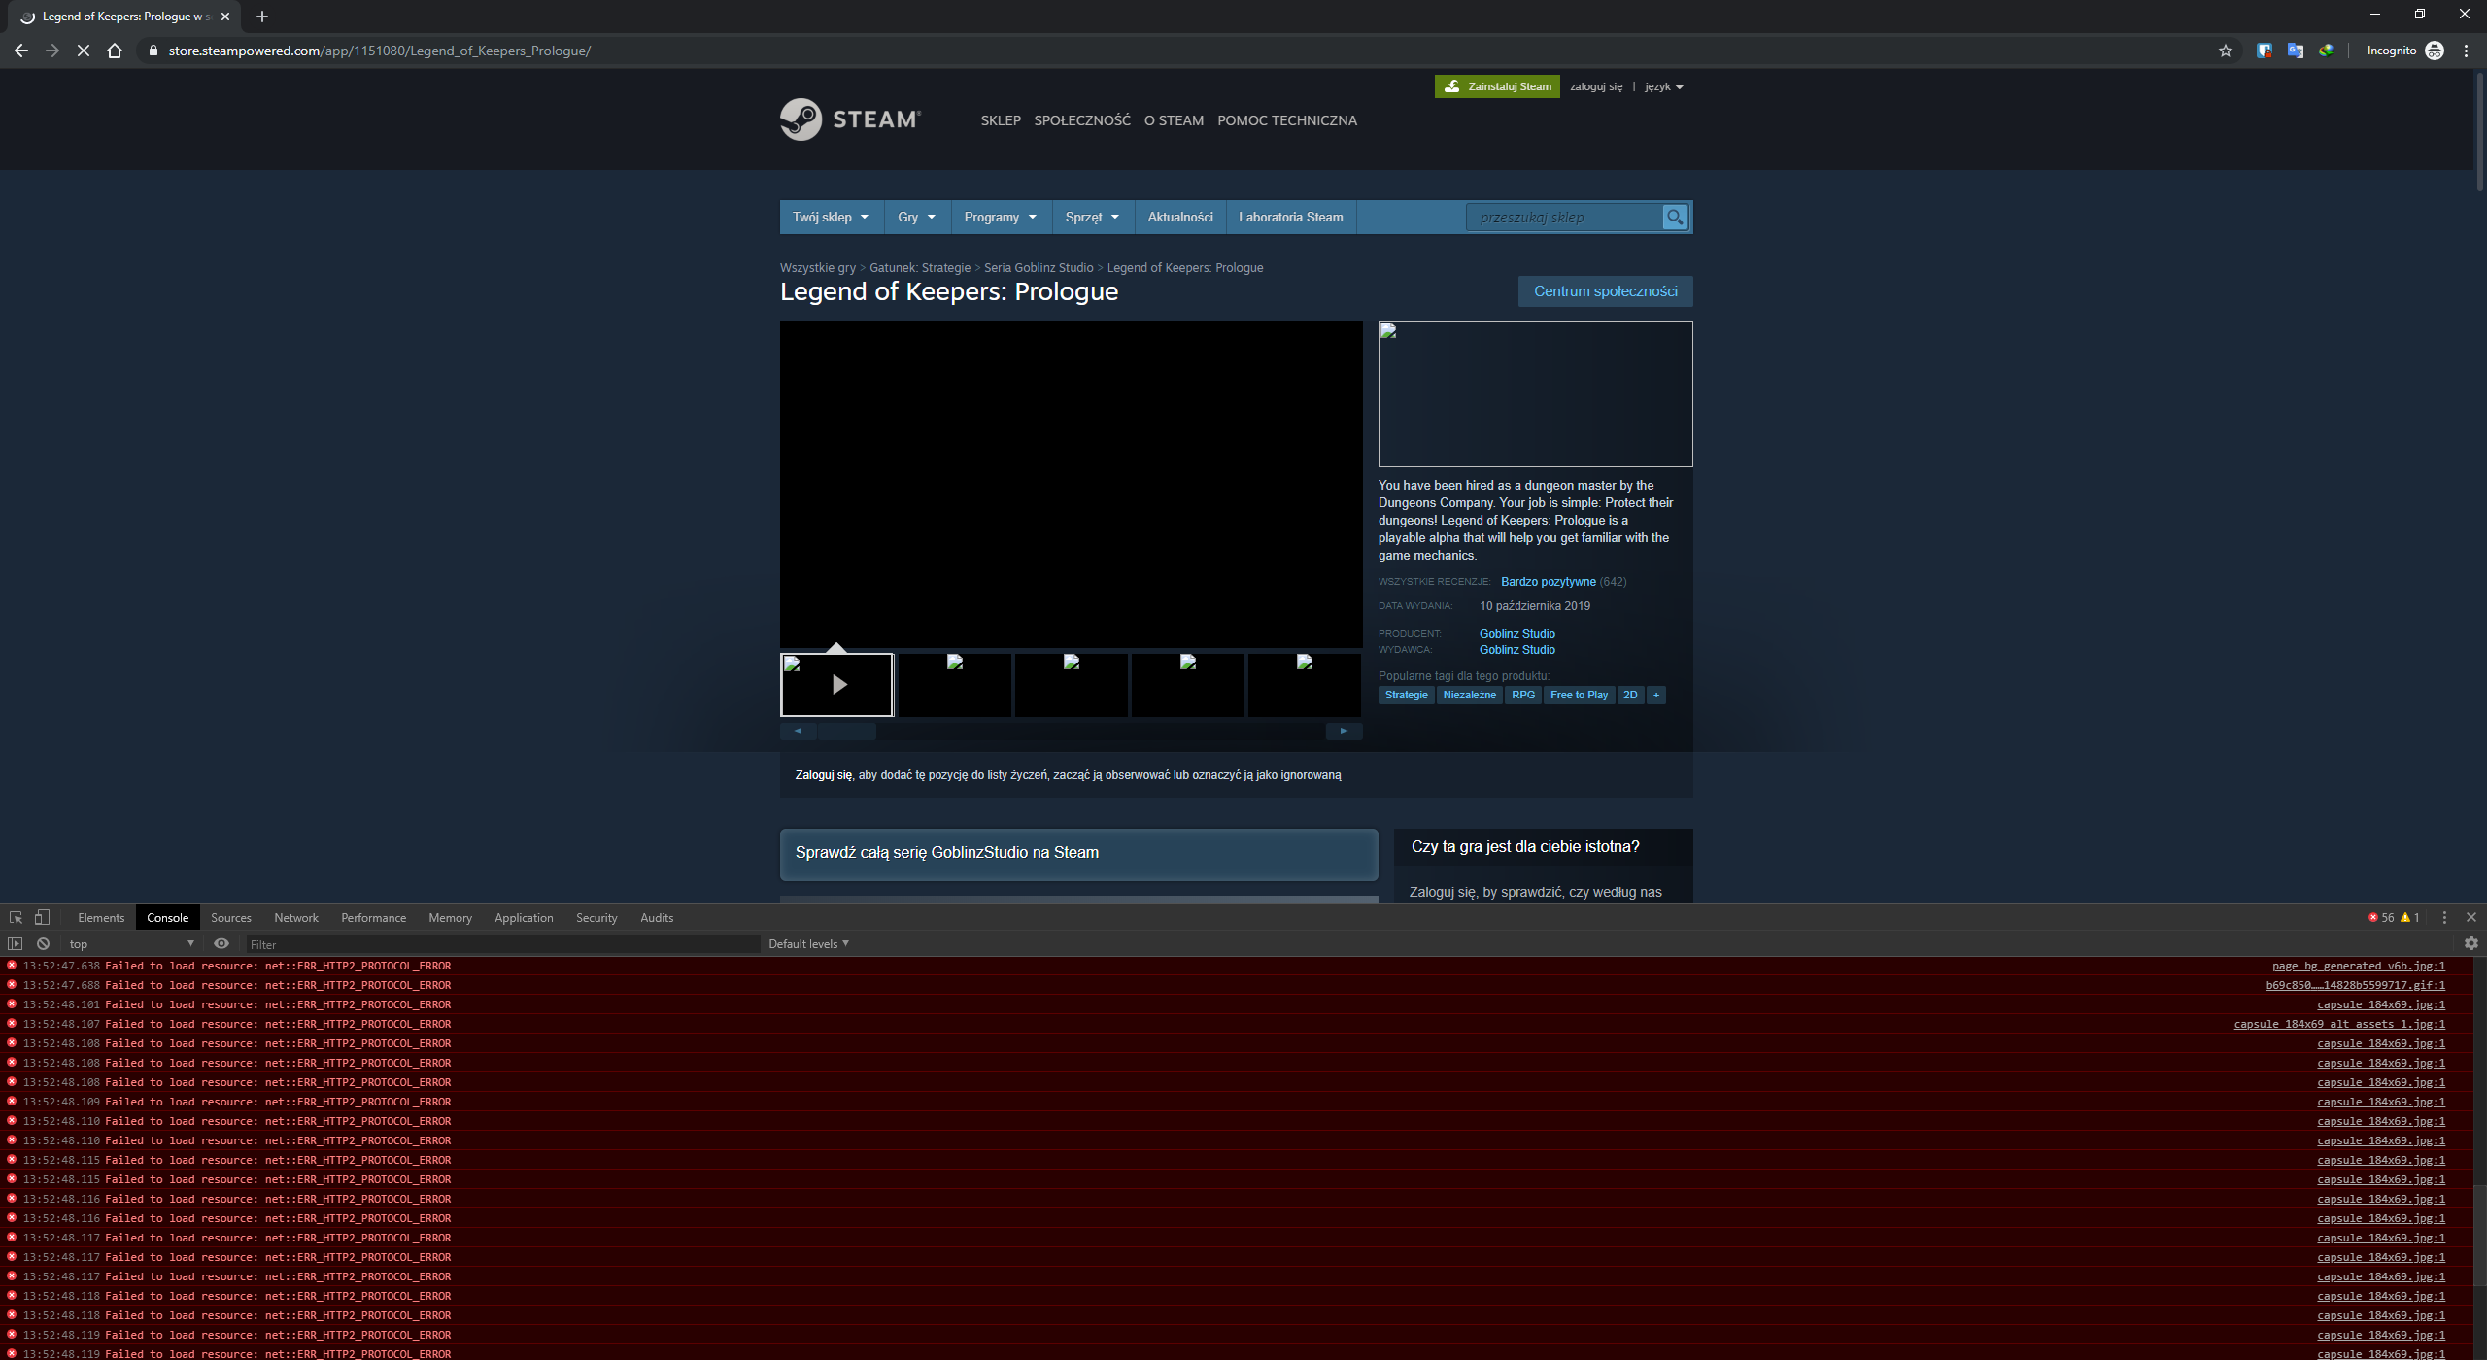
Task: Open the top JavaScript context dropdown
Action: pyautogui.click(x=131, y=943)
